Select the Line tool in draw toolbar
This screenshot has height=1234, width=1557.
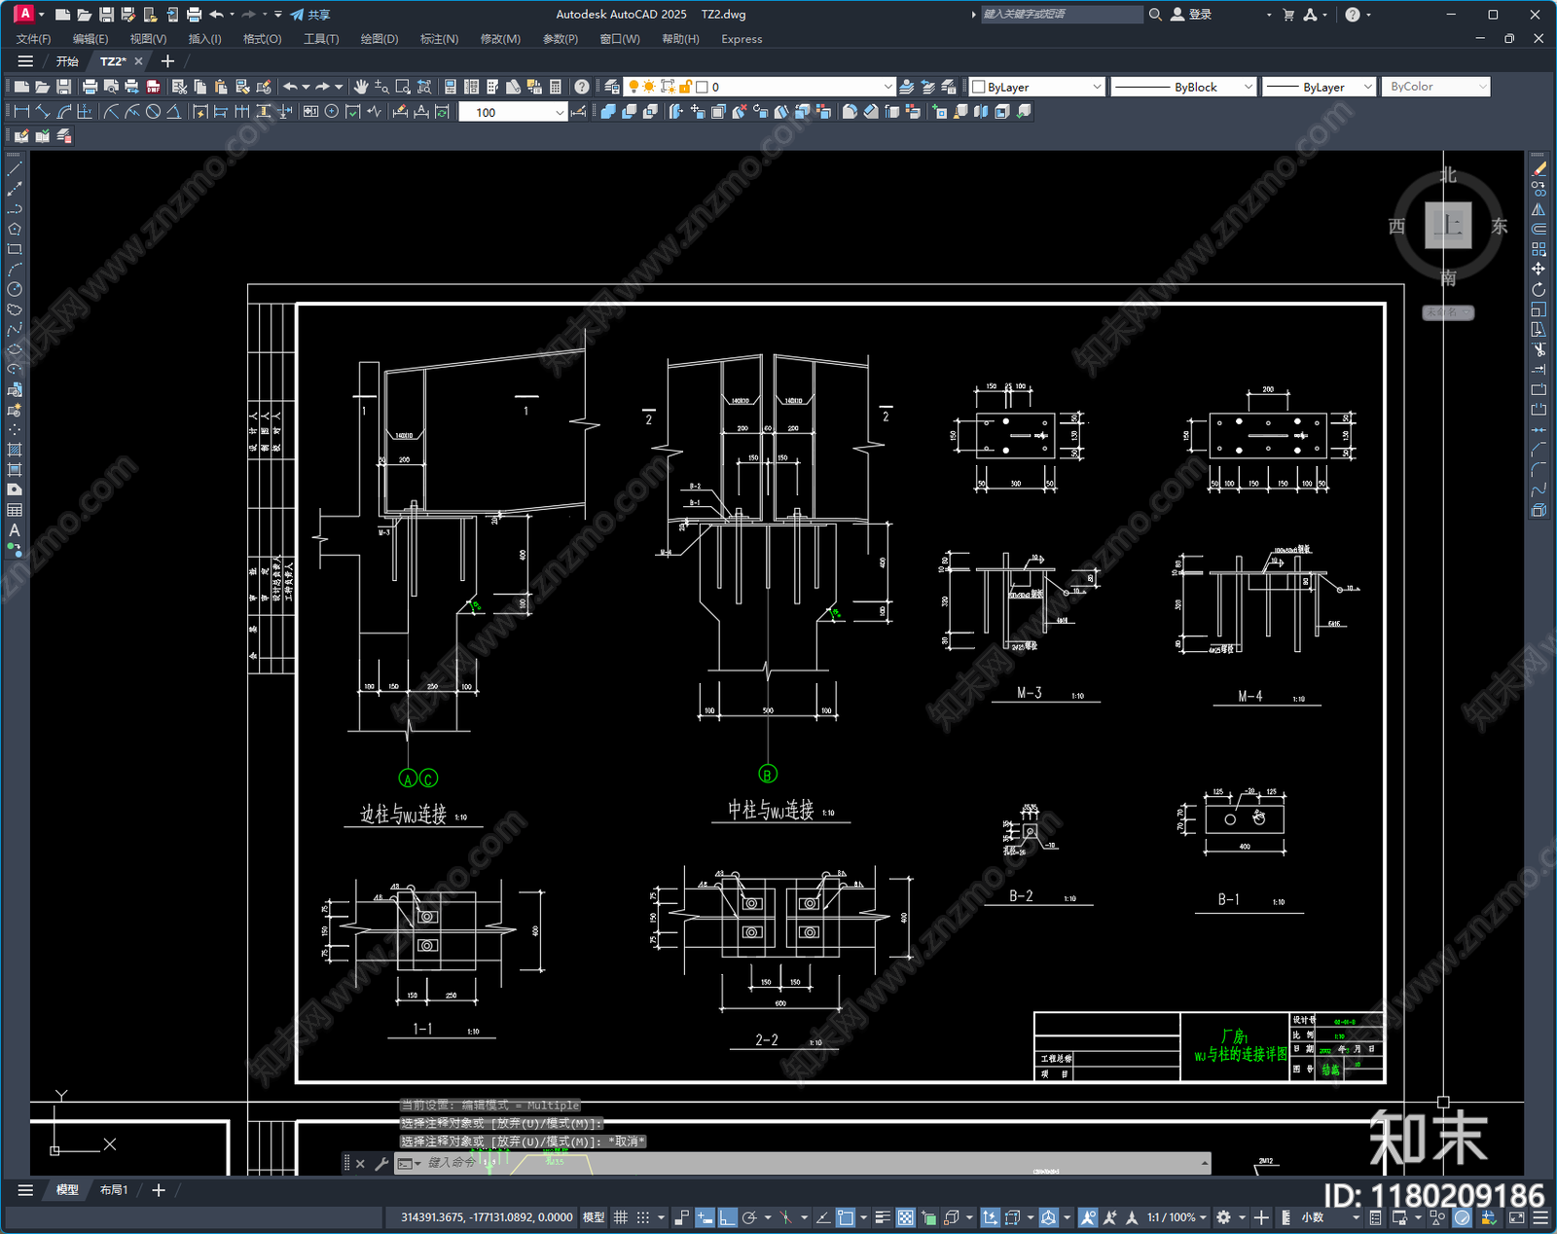(15, 168)
